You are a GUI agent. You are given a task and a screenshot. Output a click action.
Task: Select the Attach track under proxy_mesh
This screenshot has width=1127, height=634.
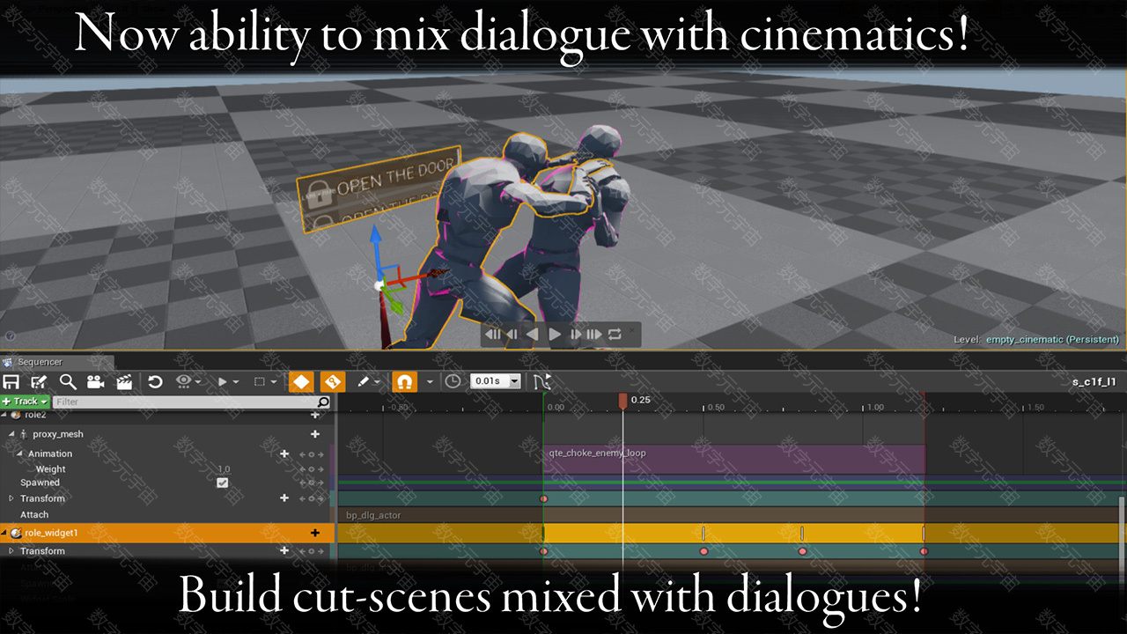coord(34,514)
